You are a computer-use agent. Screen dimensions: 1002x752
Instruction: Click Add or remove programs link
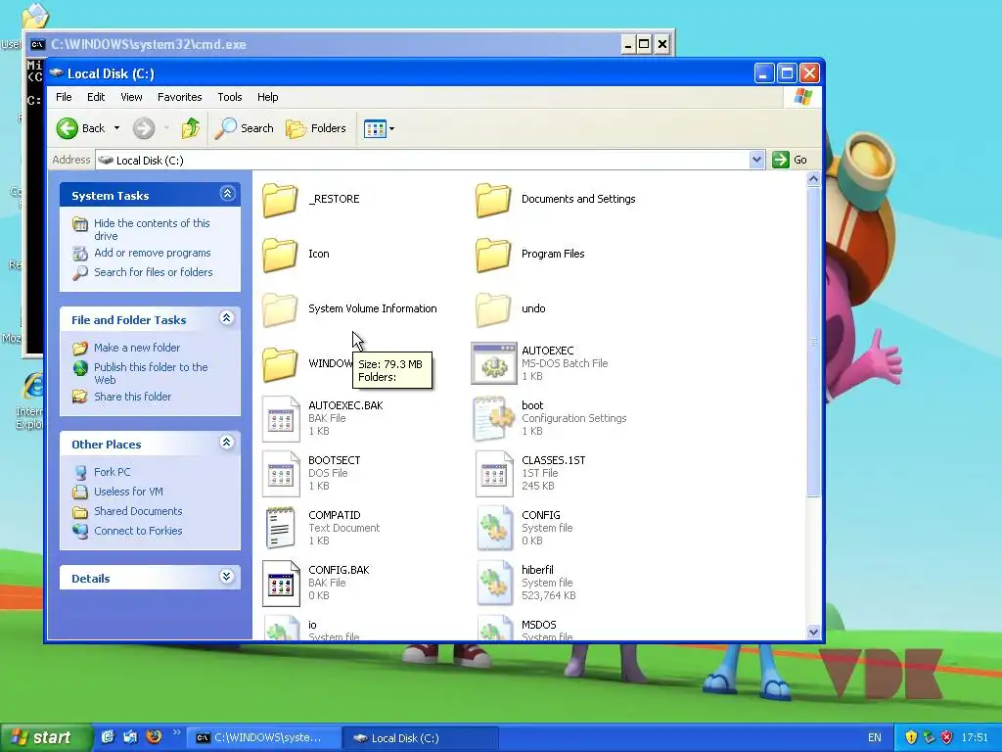(152, 254)
